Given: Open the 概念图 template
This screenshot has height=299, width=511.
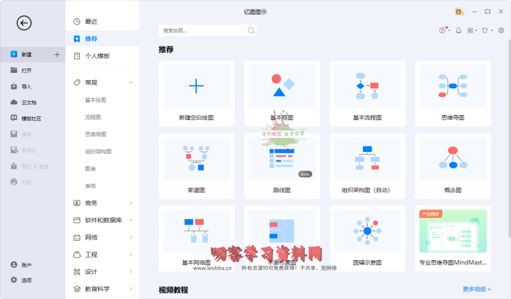Looking at the screenshot, I should 453,166.
